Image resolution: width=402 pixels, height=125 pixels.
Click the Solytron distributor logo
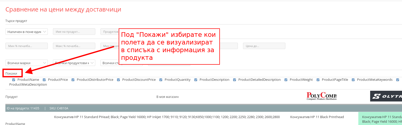[386, 96]
